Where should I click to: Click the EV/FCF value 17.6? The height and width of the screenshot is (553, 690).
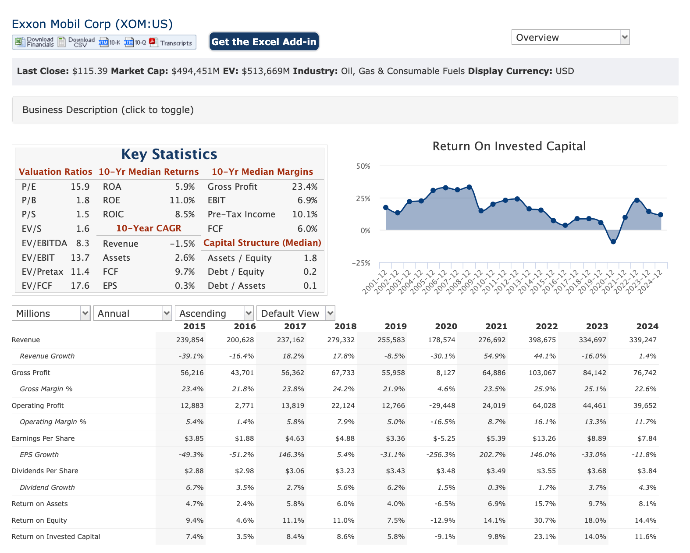pos(80,286)
